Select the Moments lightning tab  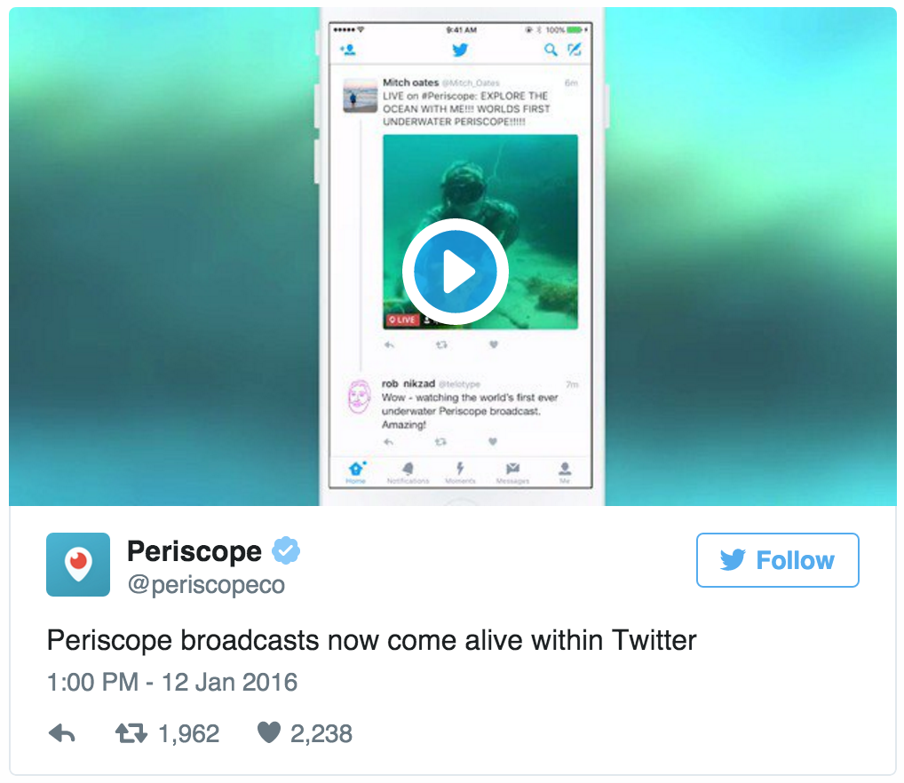[460, 472]
